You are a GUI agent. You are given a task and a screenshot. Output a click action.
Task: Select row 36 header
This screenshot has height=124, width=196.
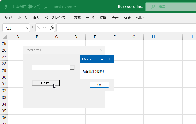pos(4,118)
